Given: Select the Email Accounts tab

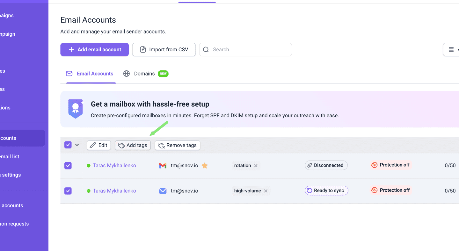Looking at the screenshot, I should [91, 74].
